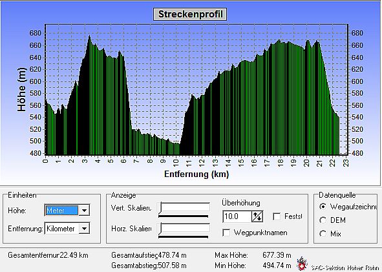Toggle the Festst checkbox
Image resolution: width=382 pixels, height=272 pixels.
(x=277, y=216)
